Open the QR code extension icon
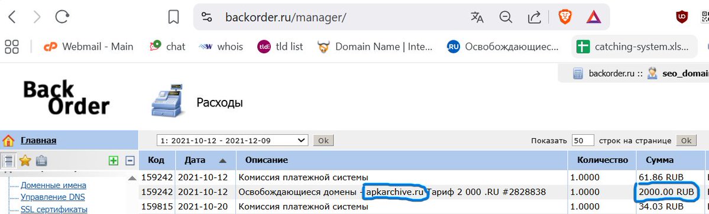The height and width of the screenshot is (214, 709). click(705, 17)
